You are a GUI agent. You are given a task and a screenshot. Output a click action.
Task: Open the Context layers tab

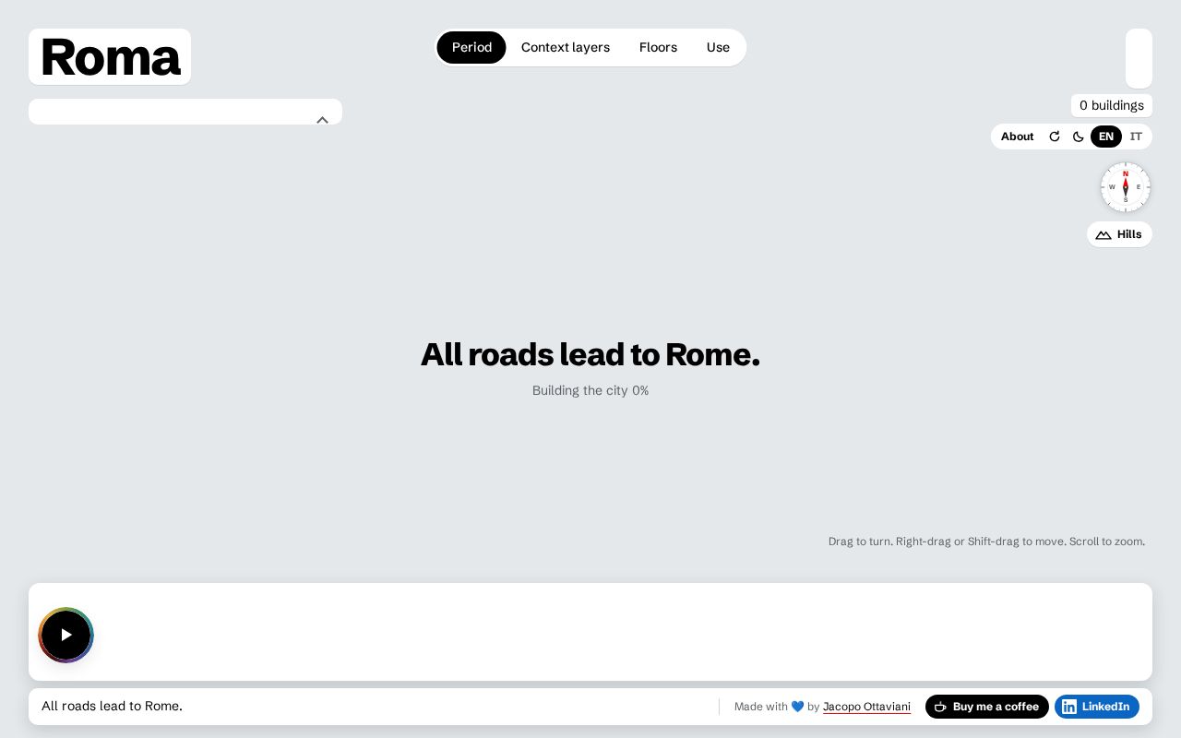[566, 47]
